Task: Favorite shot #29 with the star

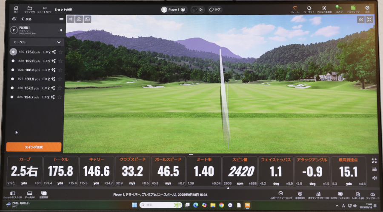Action: click(60, 61)
